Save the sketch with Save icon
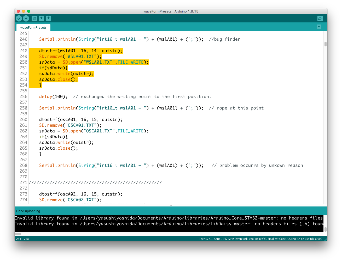This screenshot has width=342, height=262. point(48,18)
